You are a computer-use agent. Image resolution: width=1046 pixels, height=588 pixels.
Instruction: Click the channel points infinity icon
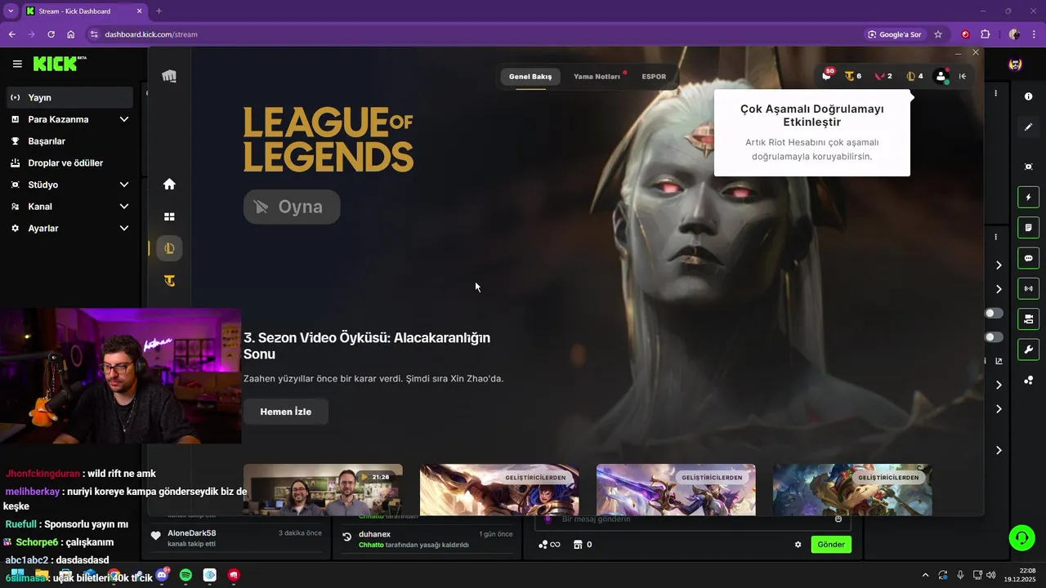click(549, 545)
